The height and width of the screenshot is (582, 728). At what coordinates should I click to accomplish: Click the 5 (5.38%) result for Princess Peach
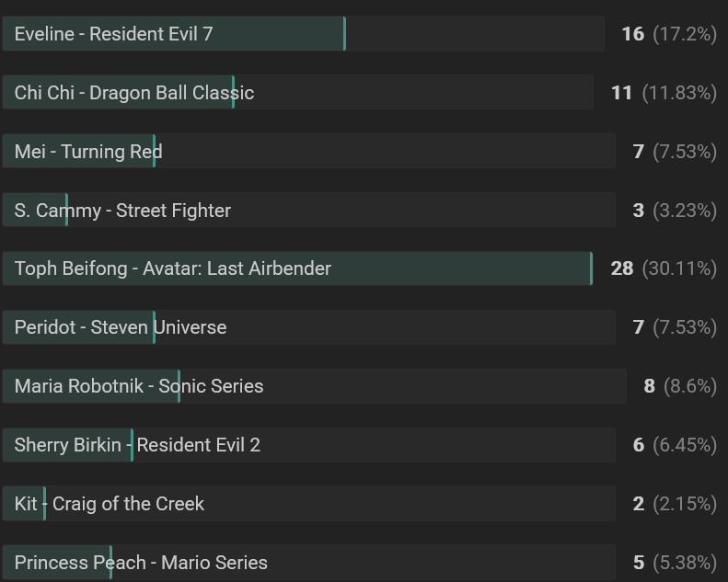coord(676,563)
